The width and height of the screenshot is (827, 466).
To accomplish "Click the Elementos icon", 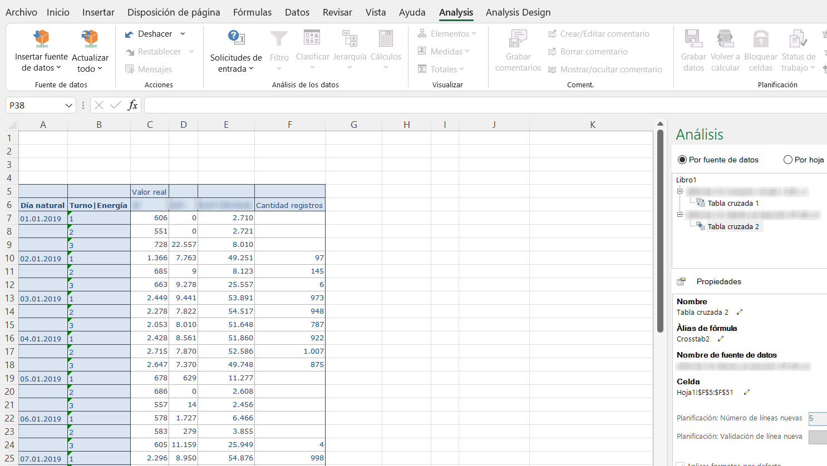I will point(422,34).
